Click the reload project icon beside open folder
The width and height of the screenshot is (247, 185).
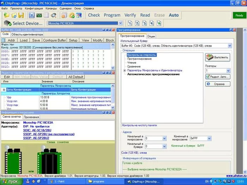click(x=14, y=15)
